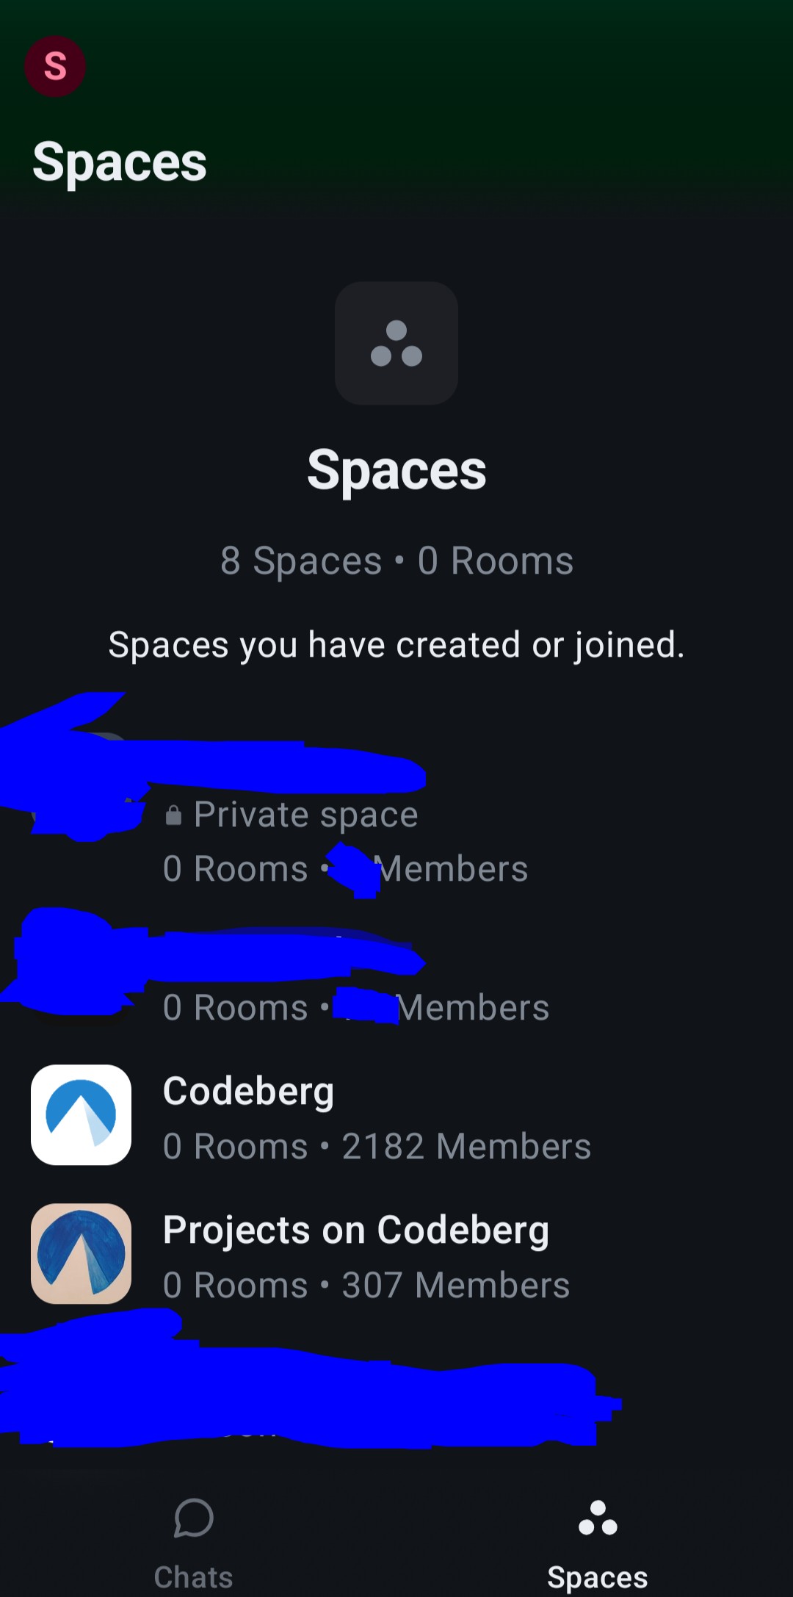Viewport: 793px width, 1597px height.
Task: Click the large Spaces logo tile
Action: pos(396,343)
